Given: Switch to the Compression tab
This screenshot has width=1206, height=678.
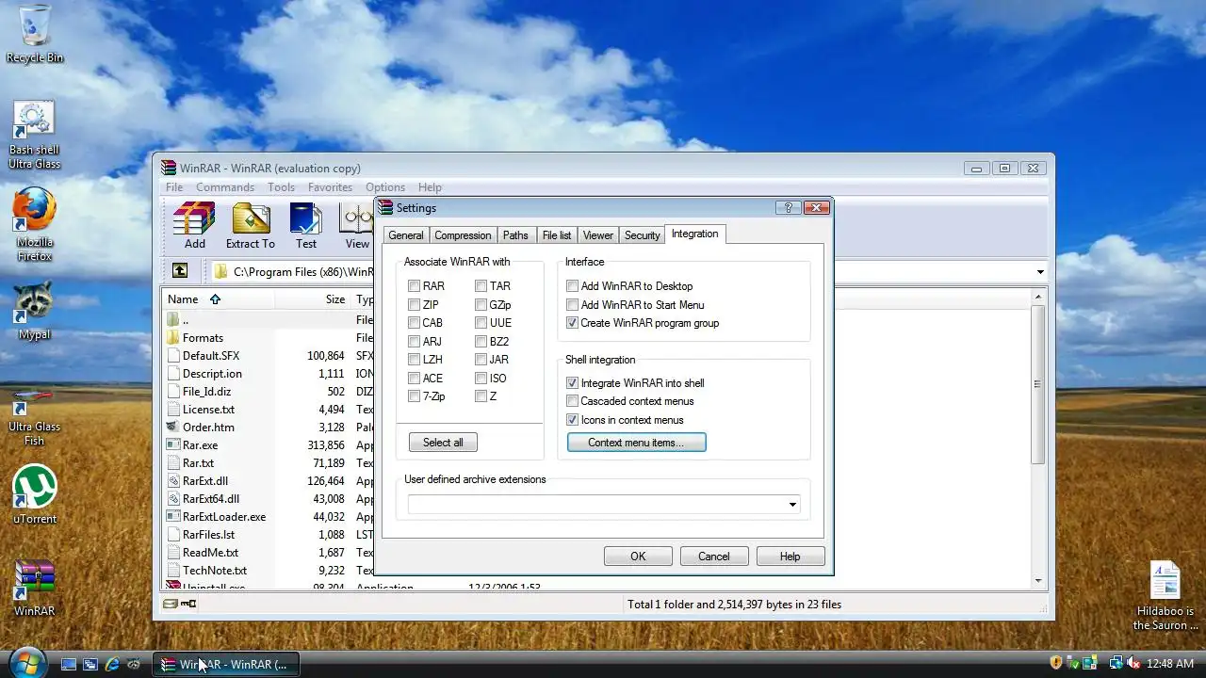Looking at the screenshot, I should [x=463, y=235].
